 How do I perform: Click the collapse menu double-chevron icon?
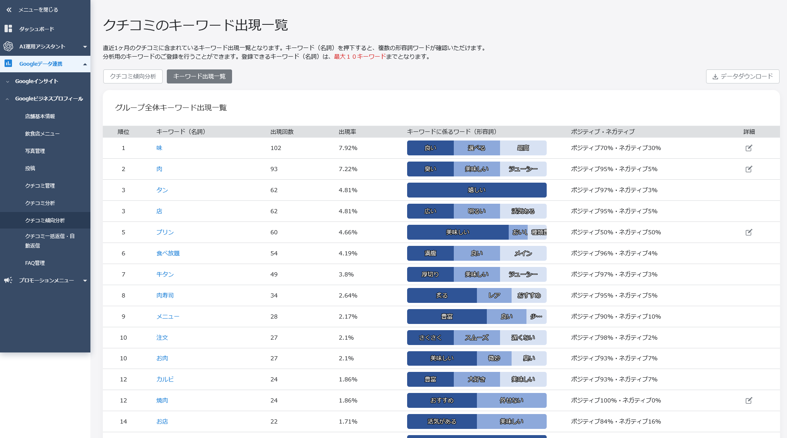pos(9,10)
